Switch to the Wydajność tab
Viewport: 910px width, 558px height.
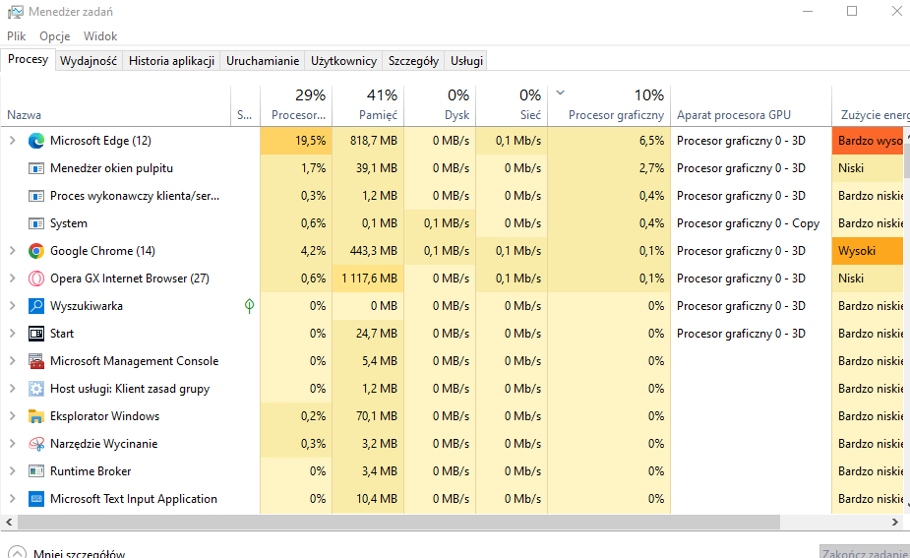coord(89,61)
